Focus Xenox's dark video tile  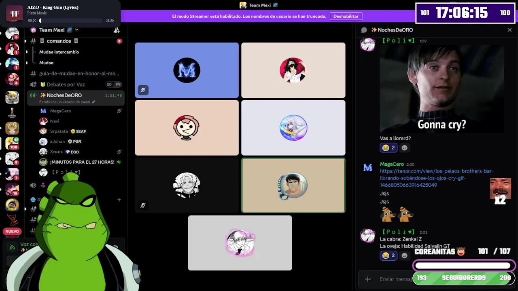point(187,185)
